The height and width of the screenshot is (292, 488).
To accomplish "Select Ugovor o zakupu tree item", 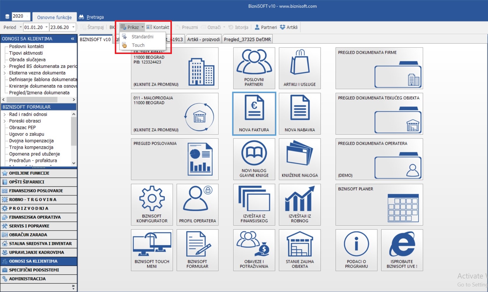I will [x=26, y=134].
